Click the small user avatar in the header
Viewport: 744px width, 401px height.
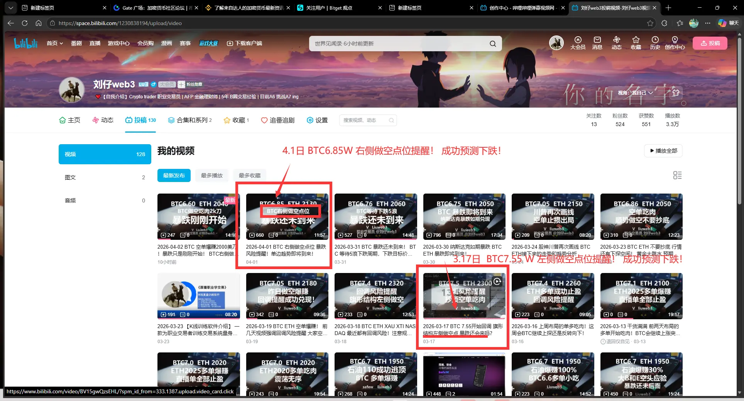coord(556,43)
